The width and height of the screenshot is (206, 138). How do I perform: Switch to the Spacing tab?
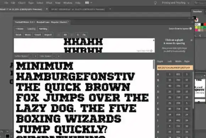coord(31,29)
